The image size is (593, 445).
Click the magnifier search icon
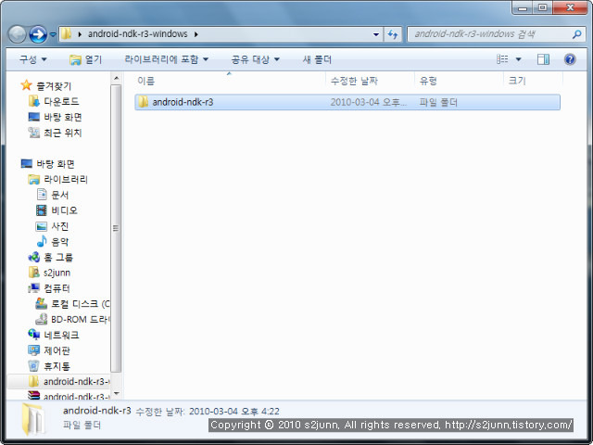point(576,34)
